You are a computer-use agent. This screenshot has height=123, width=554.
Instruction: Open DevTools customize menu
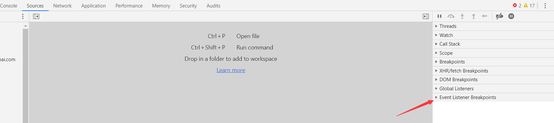tap(545, 6)
